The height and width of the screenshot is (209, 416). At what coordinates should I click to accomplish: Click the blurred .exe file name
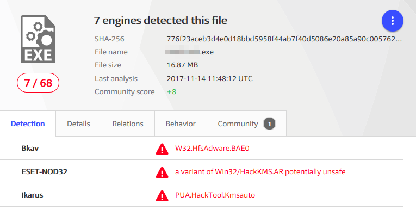pyautogui.click(x=189, y=52)
